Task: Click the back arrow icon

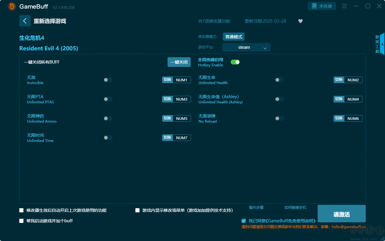Action: click(25, 21)
